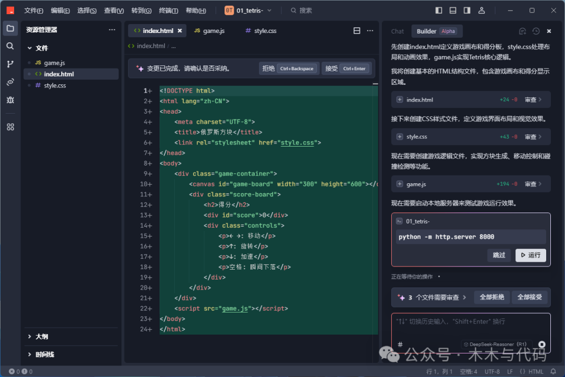Click the send button in chat input
This screenshot has height=377, width=565.
coord(541,345)
